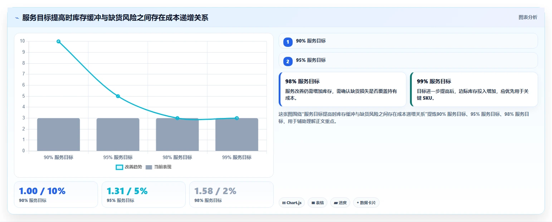
Task: Toggle the 当前表现 legend entry
Action: [158, 167]
